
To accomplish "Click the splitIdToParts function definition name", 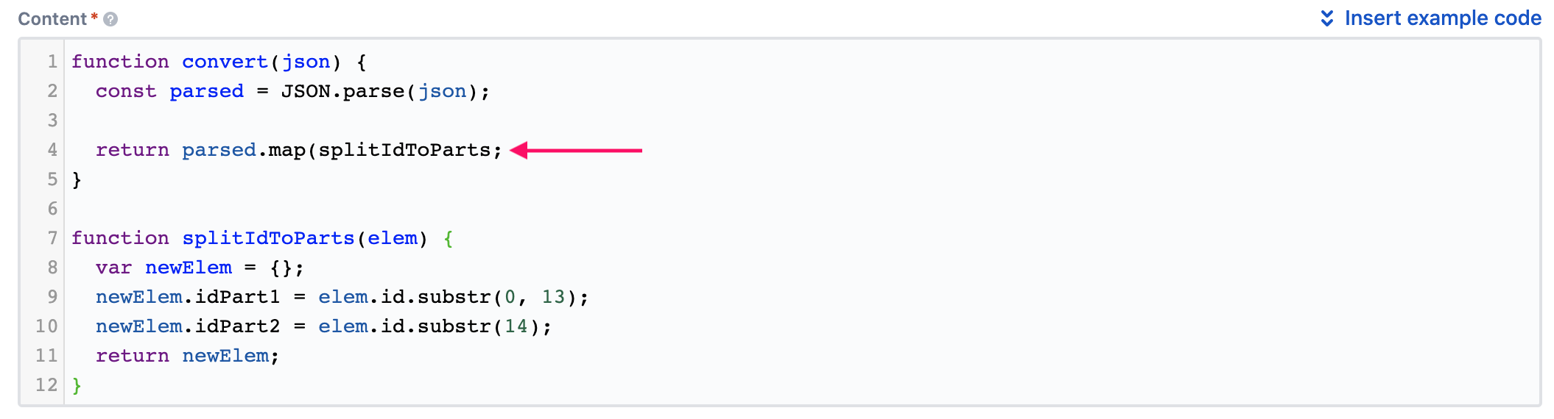I will point(268,238).
